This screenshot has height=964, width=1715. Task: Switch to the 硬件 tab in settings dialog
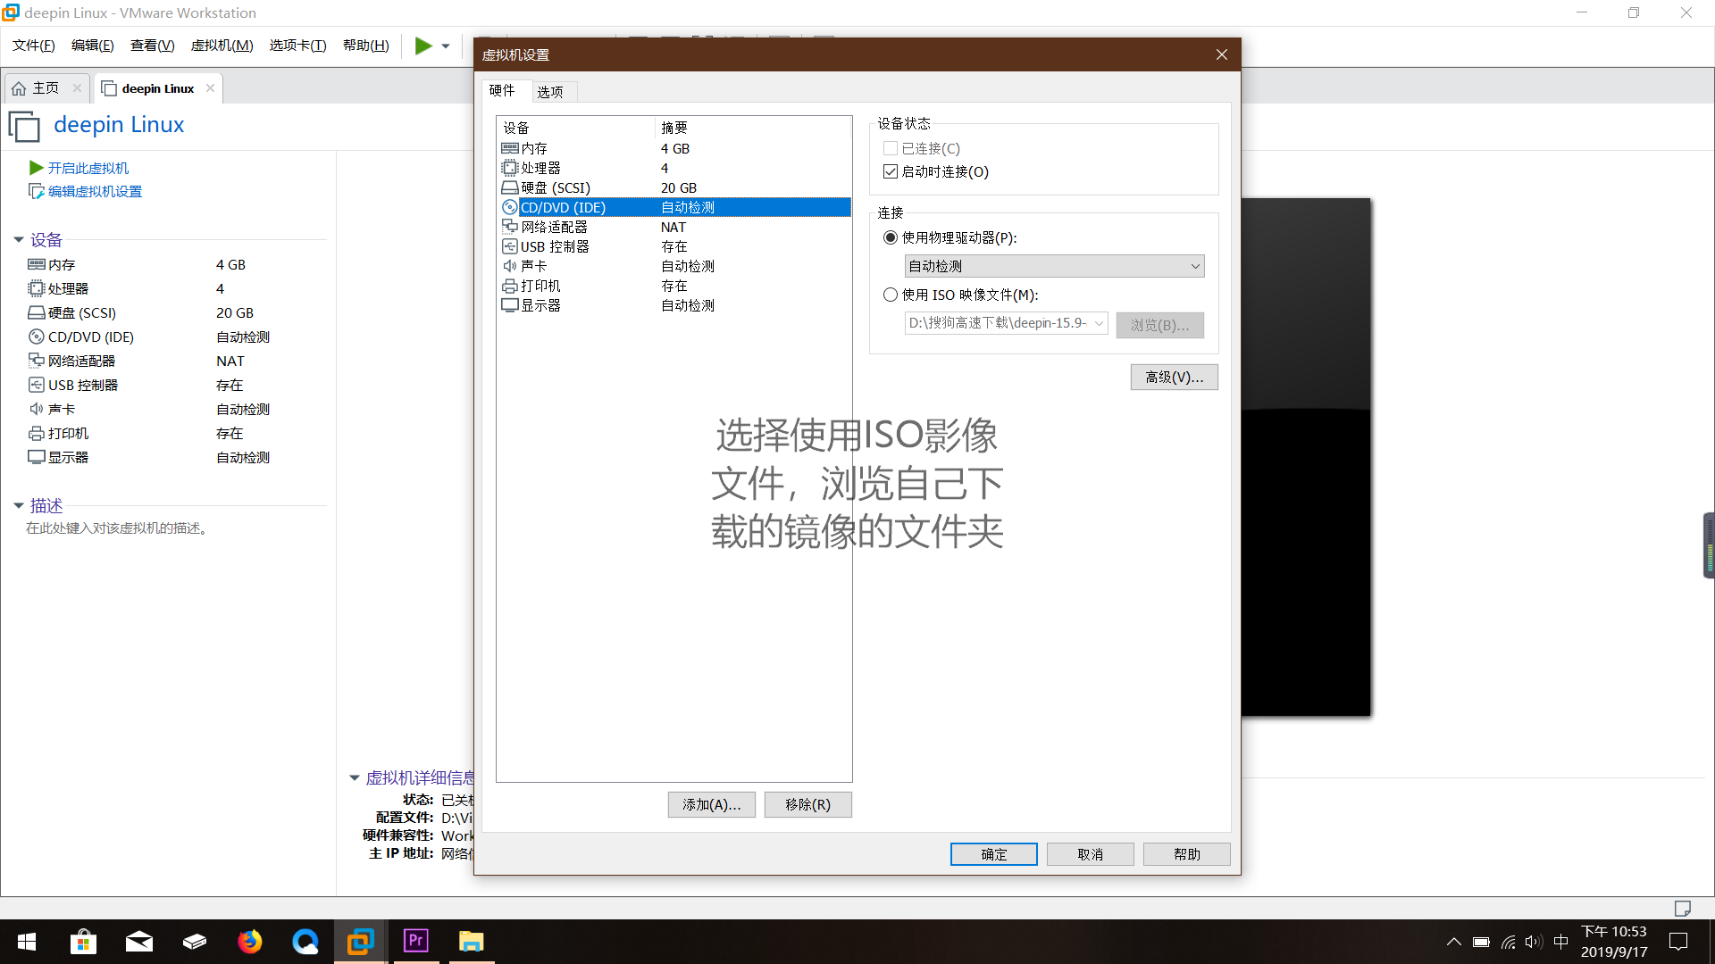[x=502, y=90]
